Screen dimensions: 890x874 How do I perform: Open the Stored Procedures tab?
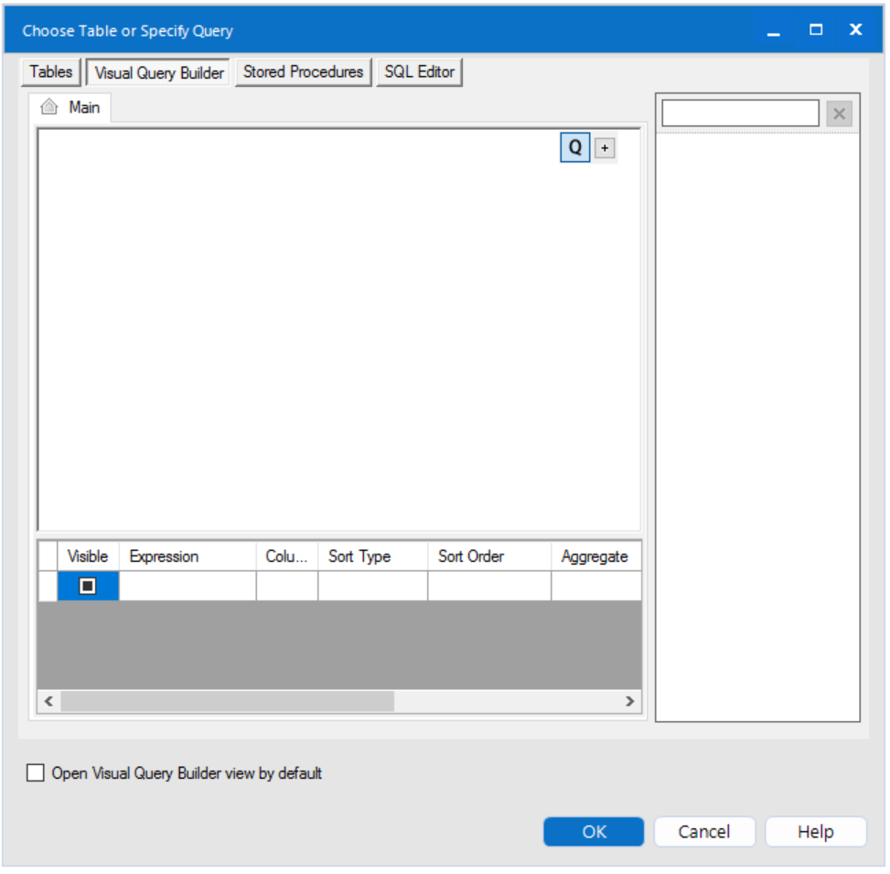(302, 70)
